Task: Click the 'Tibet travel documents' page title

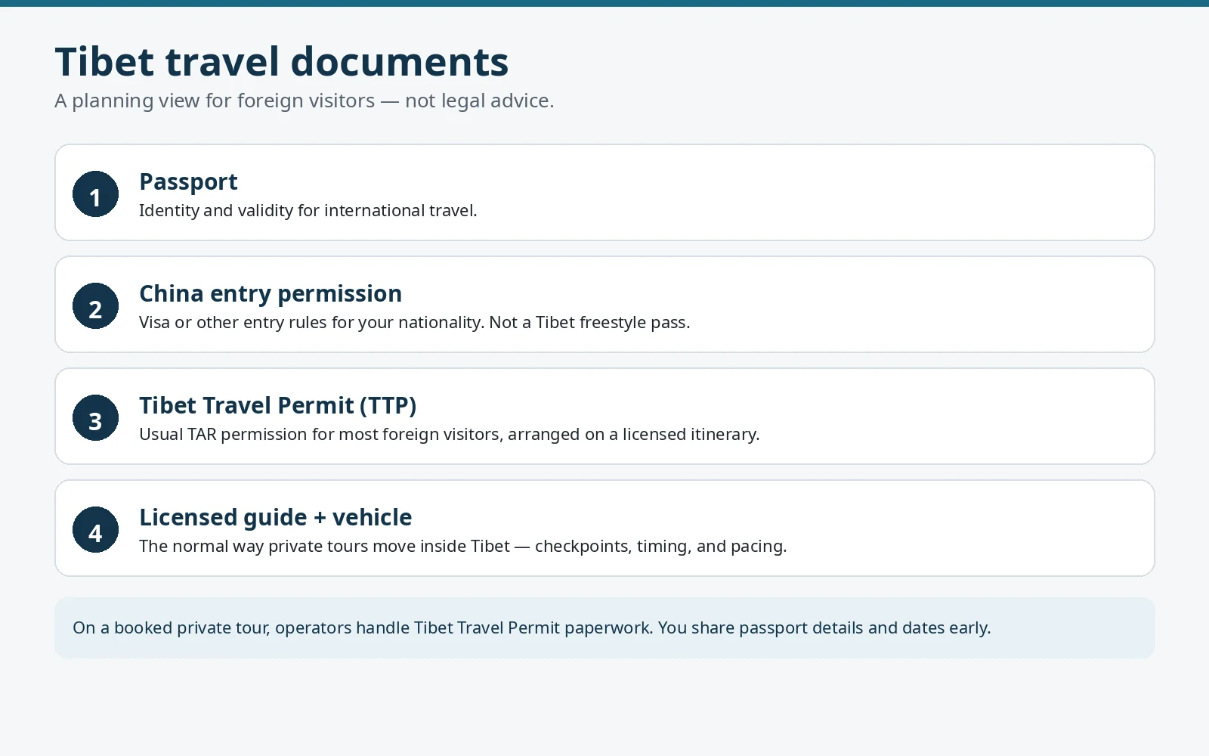Action: point(282,61)
